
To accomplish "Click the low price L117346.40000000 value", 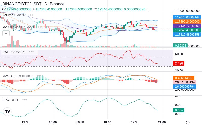I will (78, 9).
